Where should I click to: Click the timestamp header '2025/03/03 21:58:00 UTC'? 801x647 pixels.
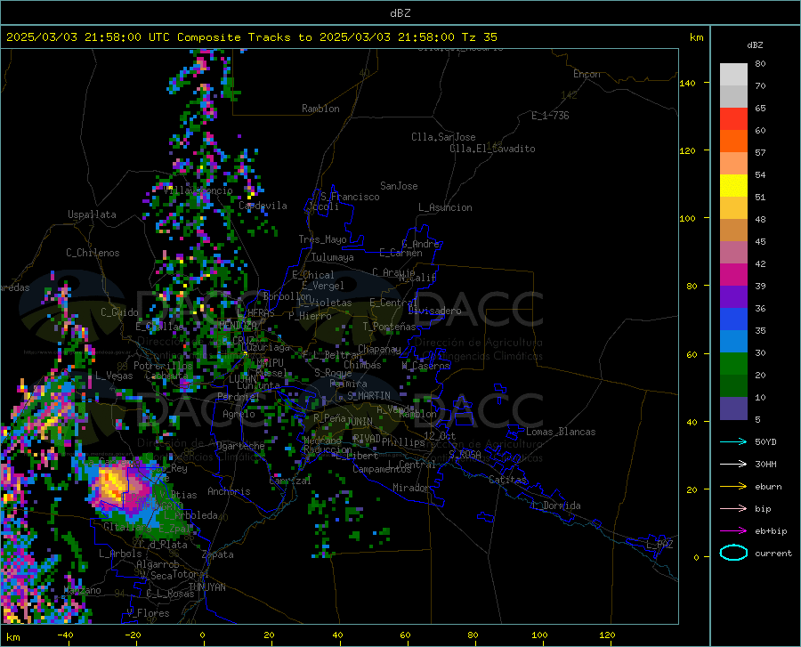[x=87, y=37]
